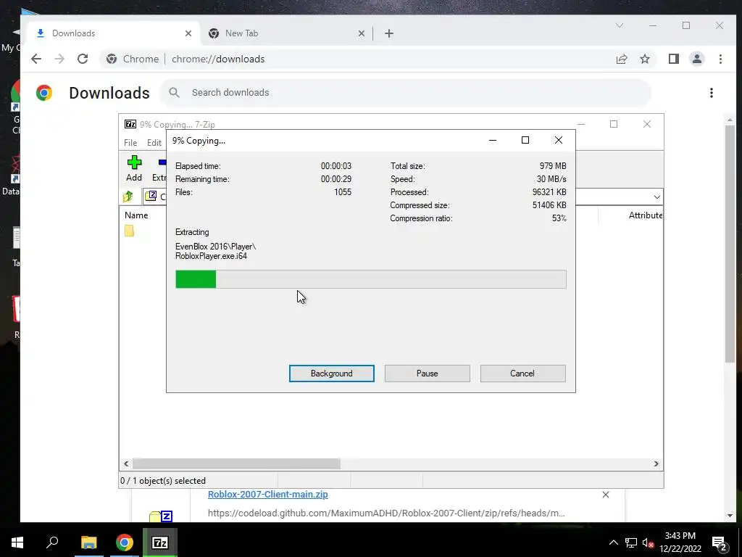Open the Windows Start menu
Image resolution: width=742 pixels, height=557 pixels.
click(x=17, y=542)
